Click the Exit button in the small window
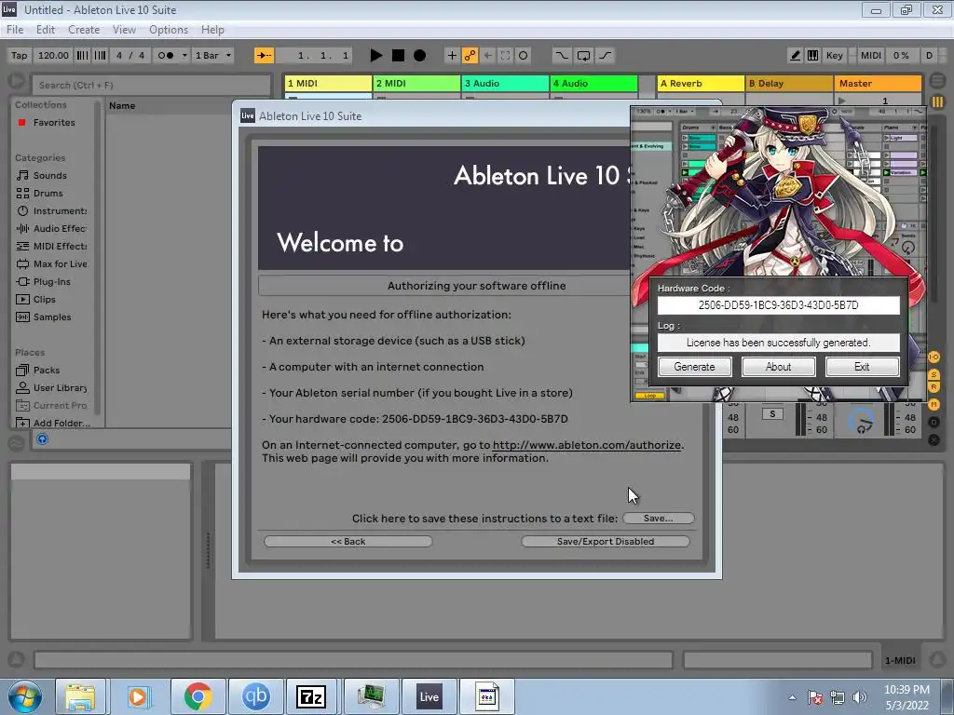This screenshot has width=954, height=715. [x=862, y=367]
